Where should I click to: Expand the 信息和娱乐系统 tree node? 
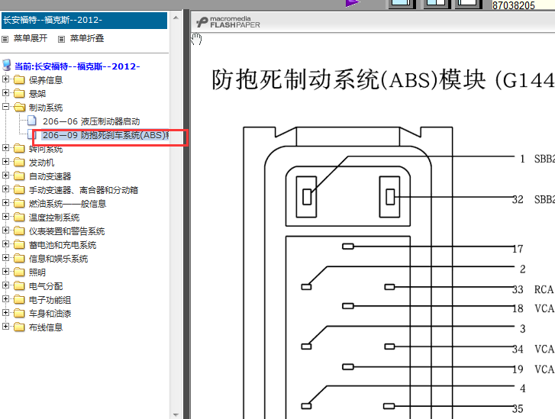pyautogui.click(x=5, y=258)
